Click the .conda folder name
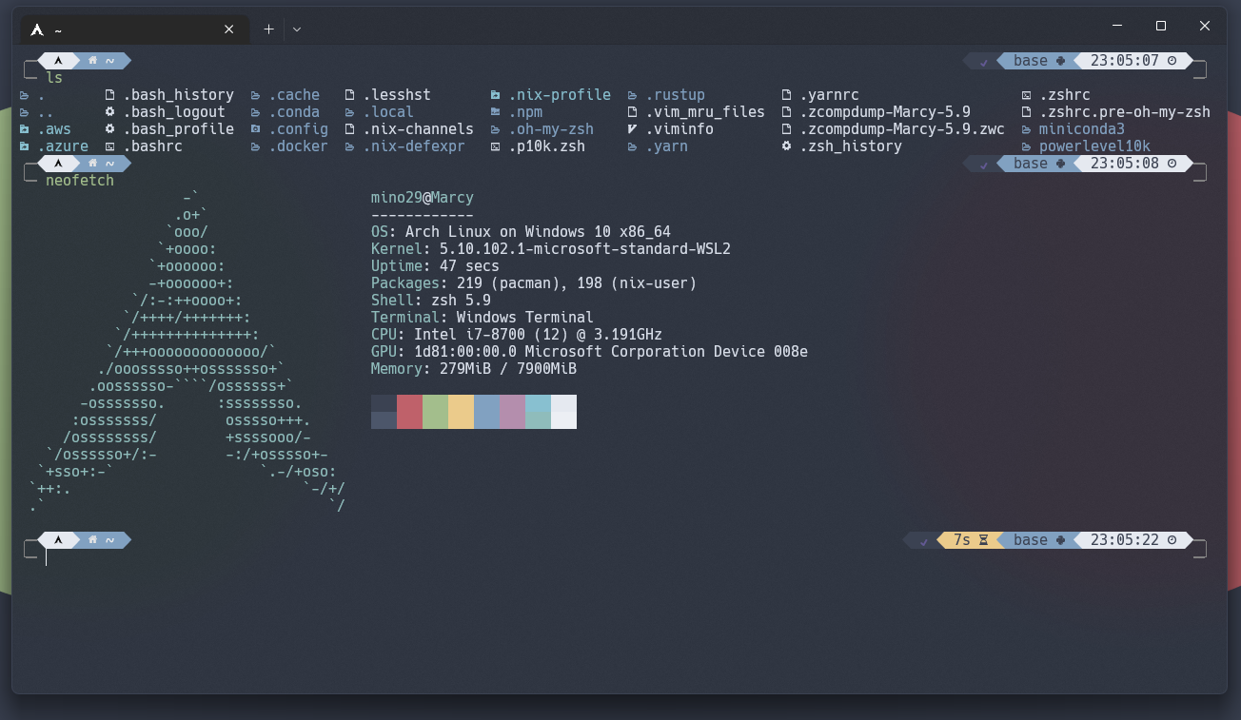 (294, 112)
